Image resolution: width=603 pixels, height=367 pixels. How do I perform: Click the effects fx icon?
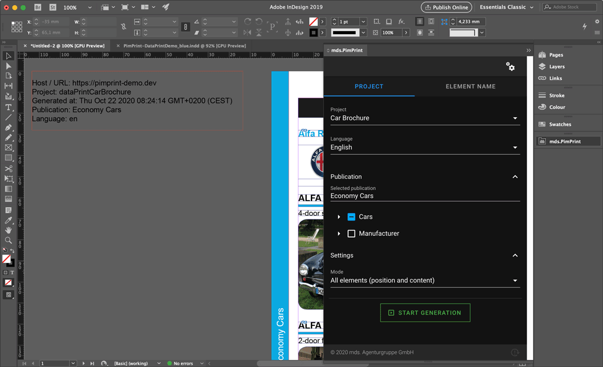tap(401, 22)
